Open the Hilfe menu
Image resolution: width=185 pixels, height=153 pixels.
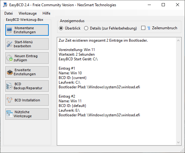[46, 13]
